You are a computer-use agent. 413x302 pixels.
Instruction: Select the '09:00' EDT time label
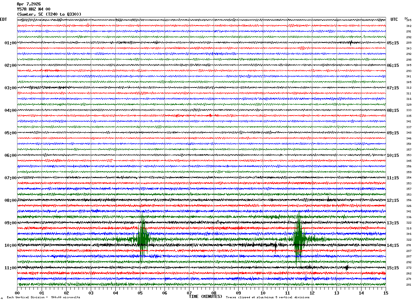pyautogui.click(x=11, y=223)
